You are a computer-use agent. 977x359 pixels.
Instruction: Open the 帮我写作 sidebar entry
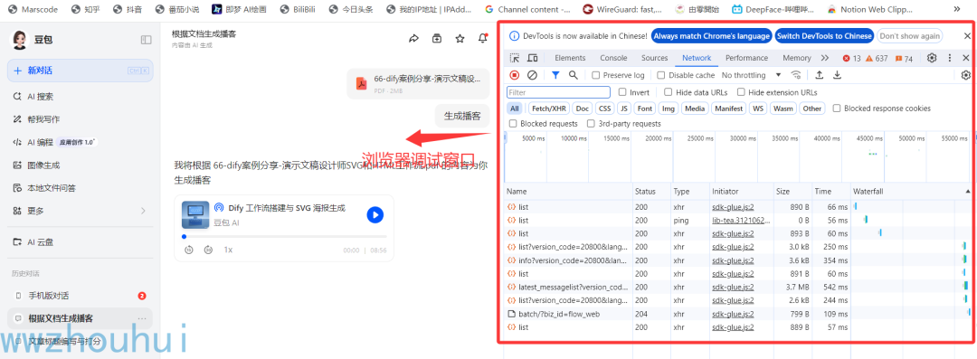pos(80,119)
